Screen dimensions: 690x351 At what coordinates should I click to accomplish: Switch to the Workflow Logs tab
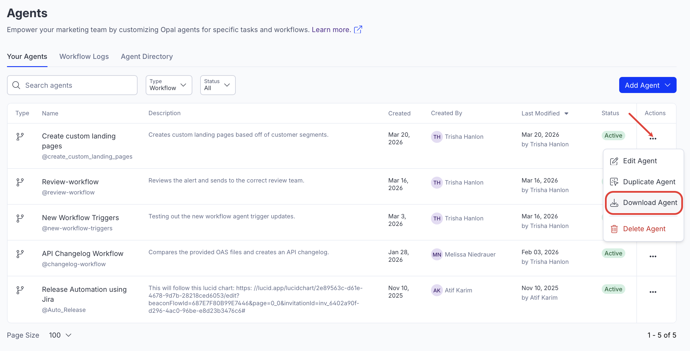pos(84,57)
